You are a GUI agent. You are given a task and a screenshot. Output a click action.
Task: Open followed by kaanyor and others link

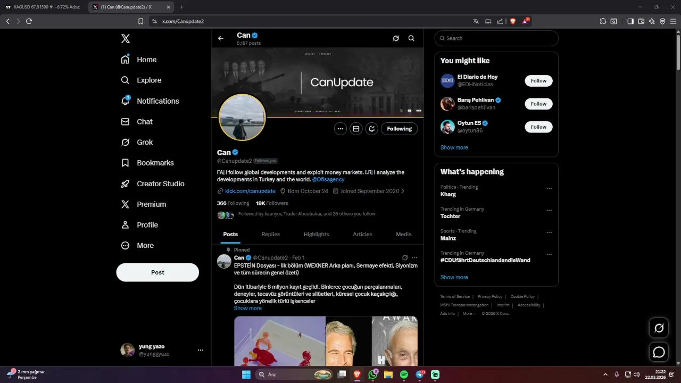pyautogui.click(x=306, y=214)
